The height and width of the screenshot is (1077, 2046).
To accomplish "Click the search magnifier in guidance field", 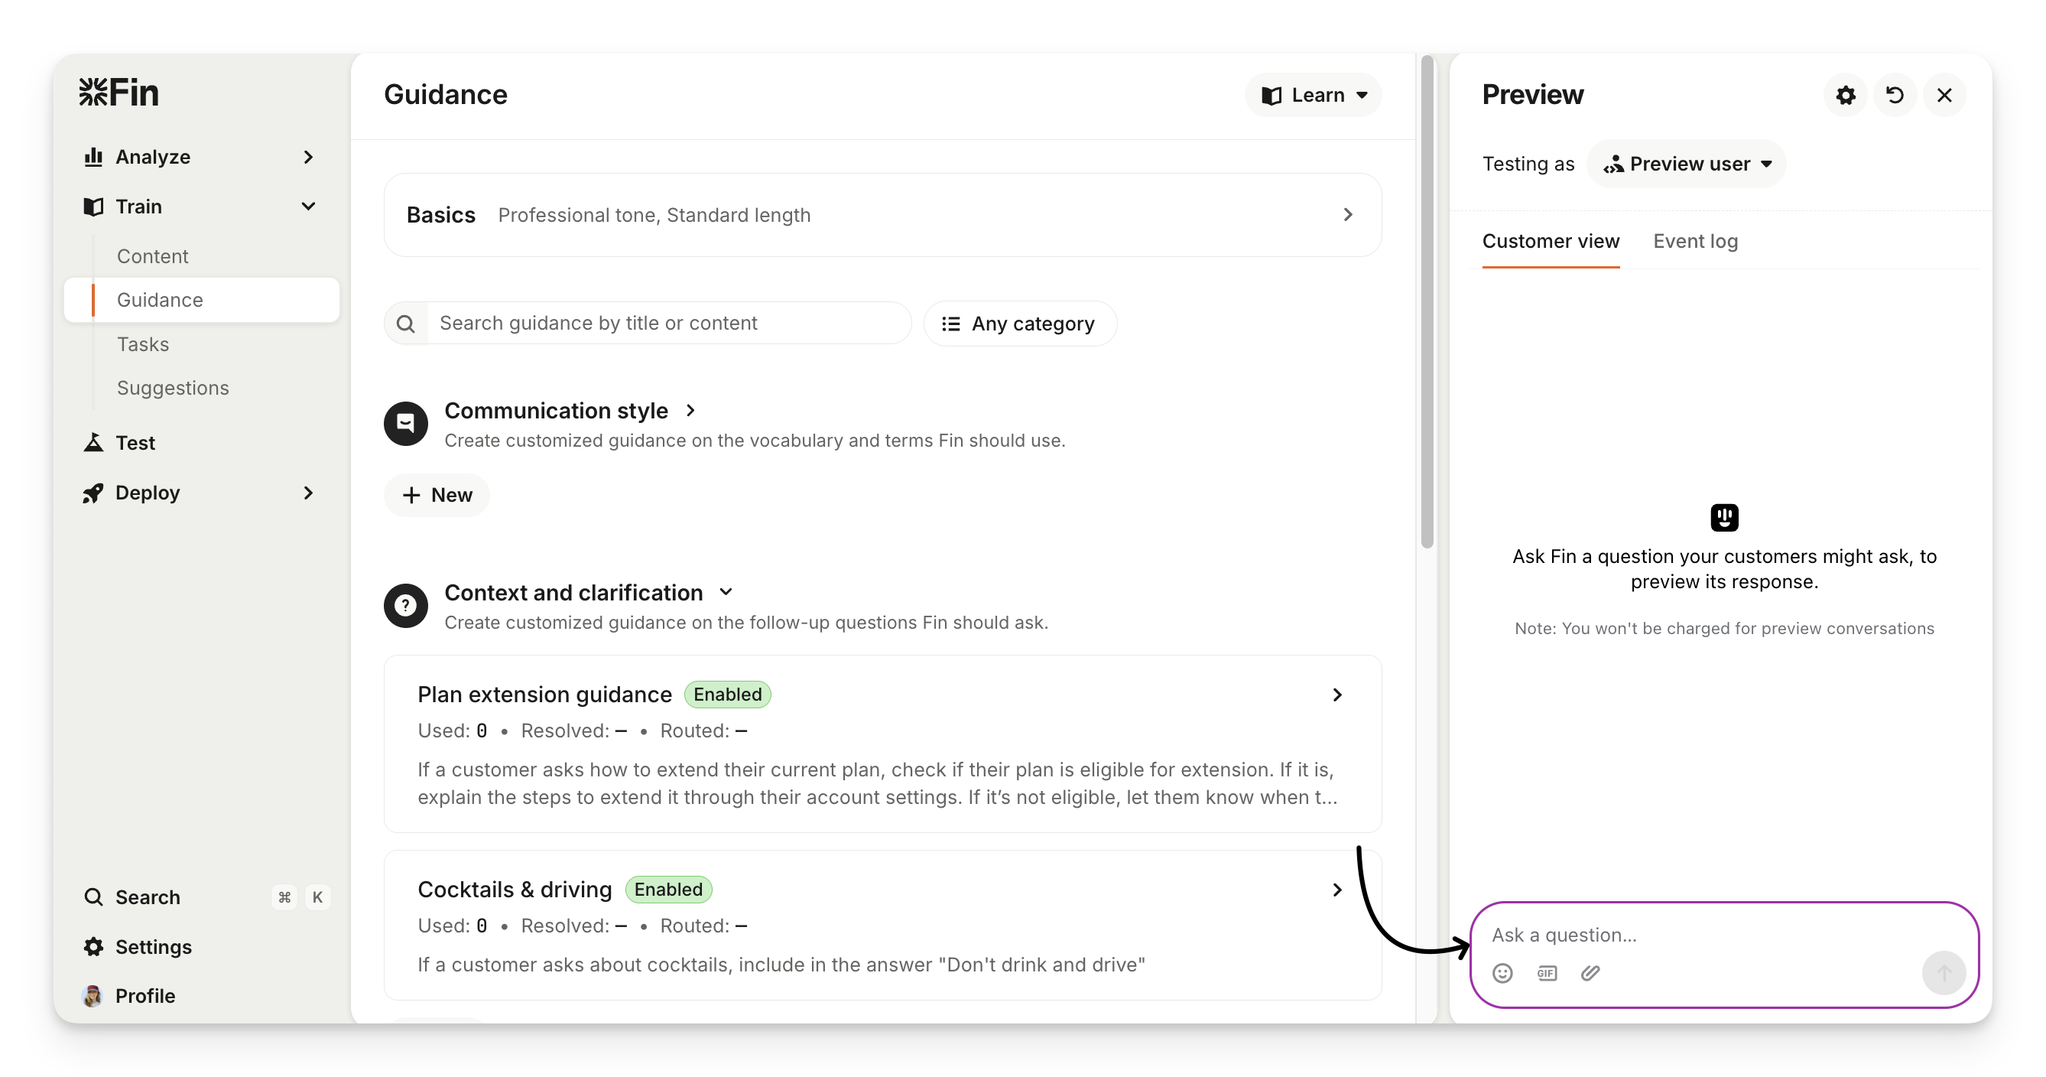I will point(406,324).
